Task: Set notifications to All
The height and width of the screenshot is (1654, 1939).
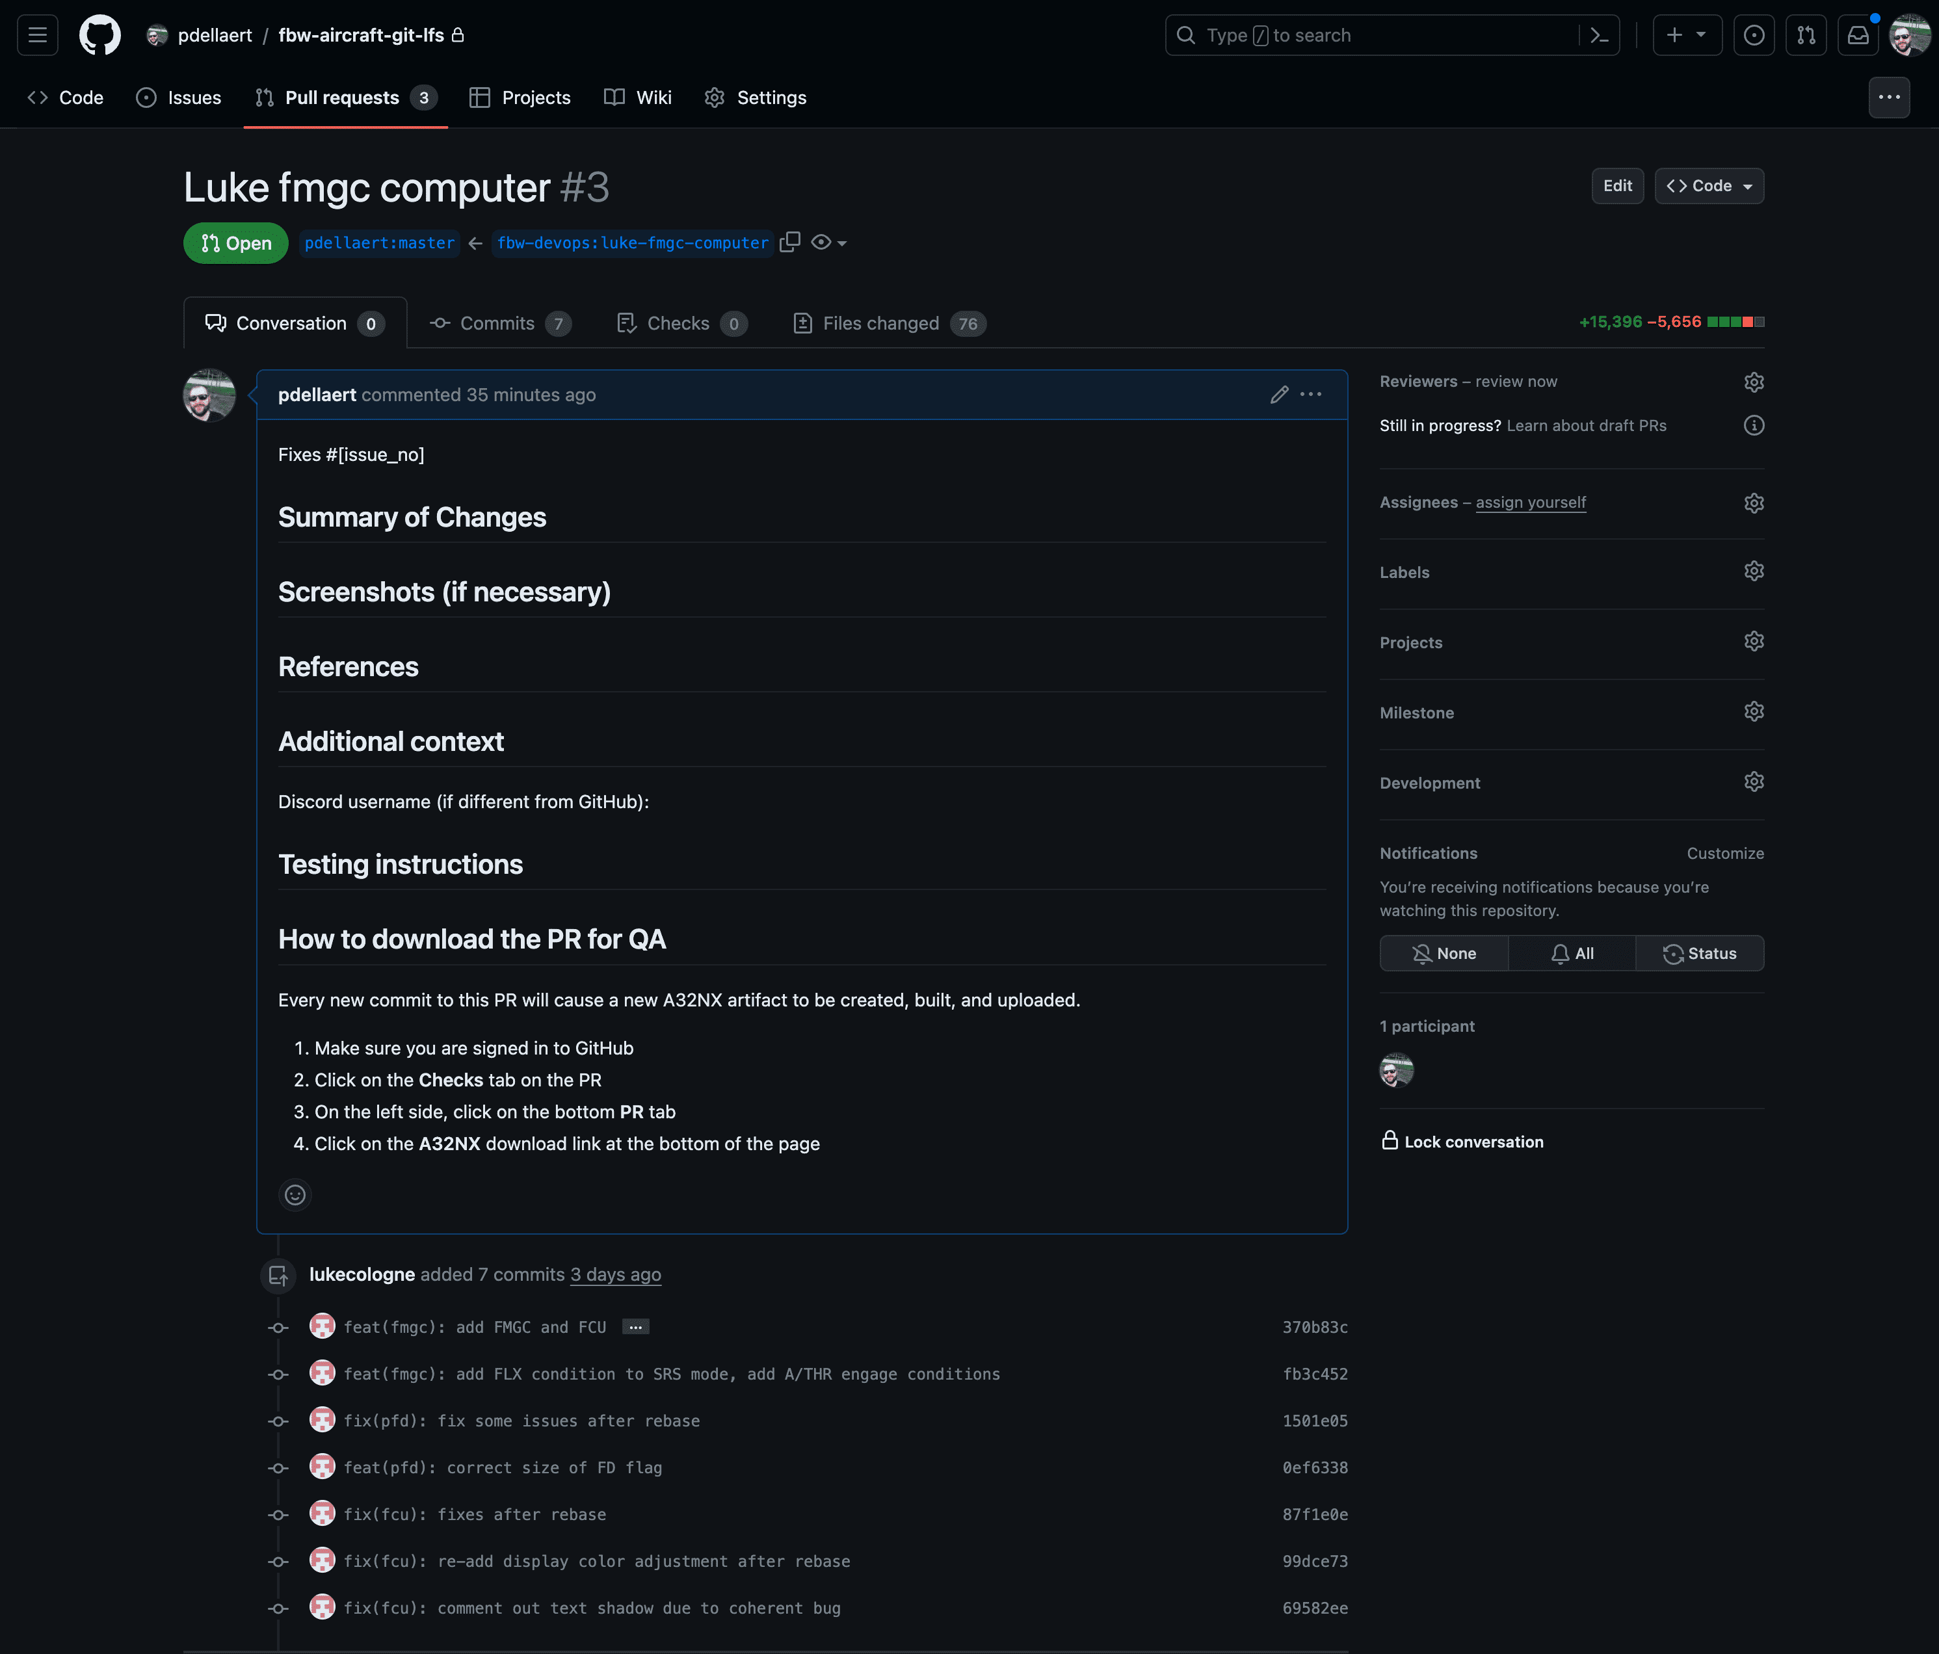Action: click(1572, 953)
